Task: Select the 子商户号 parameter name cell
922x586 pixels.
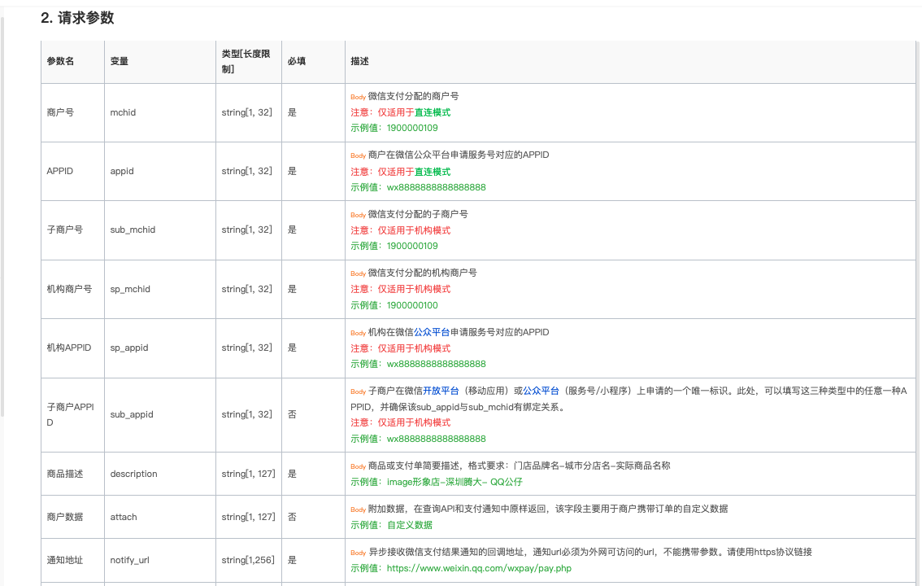Action: coord(73,230)
